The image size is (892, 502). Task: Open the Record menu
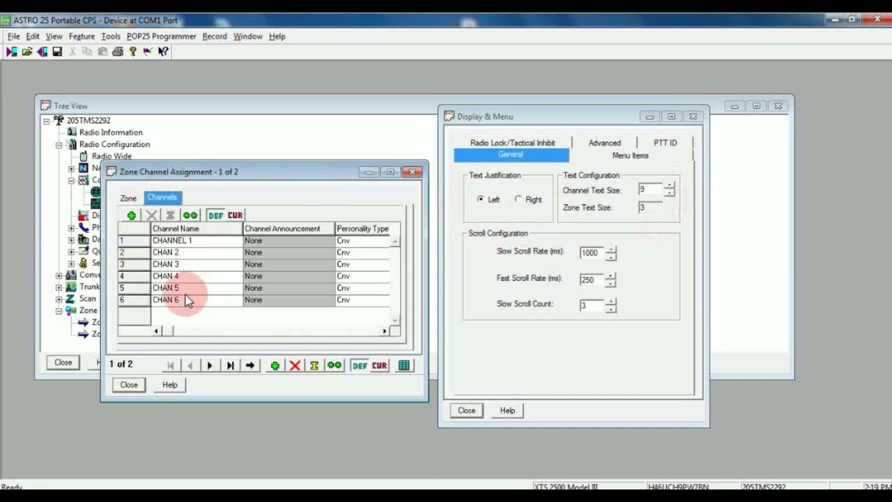point(215,36)
